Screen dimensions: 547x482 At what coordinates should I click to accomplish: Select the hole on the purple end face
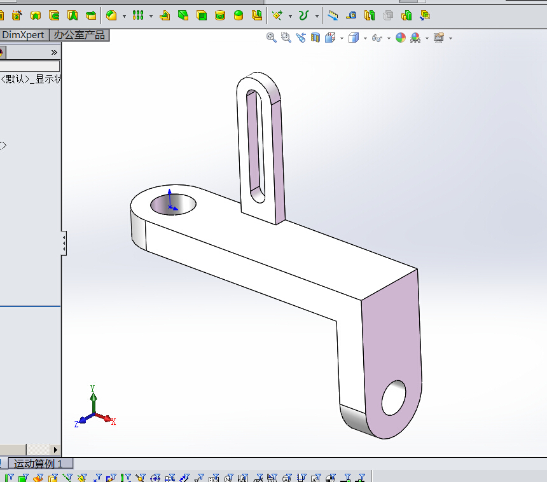click(x=394, y=398)
